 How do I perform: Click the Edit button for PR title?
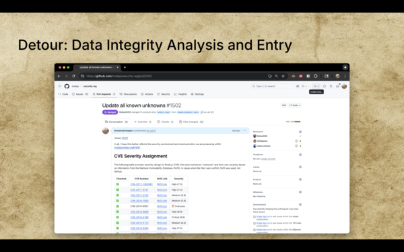283,106
